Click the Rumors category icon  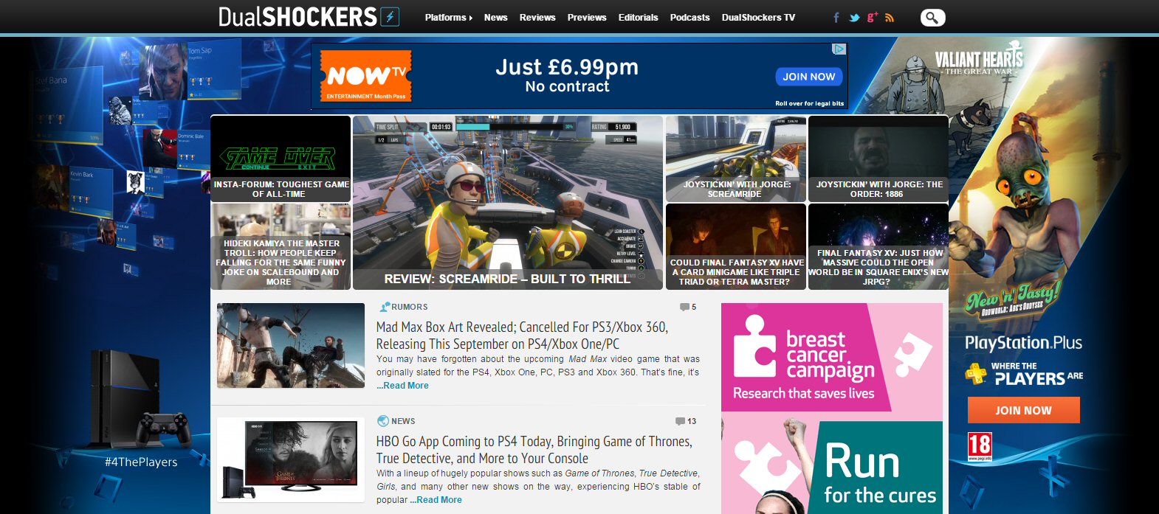pos(385,307)
